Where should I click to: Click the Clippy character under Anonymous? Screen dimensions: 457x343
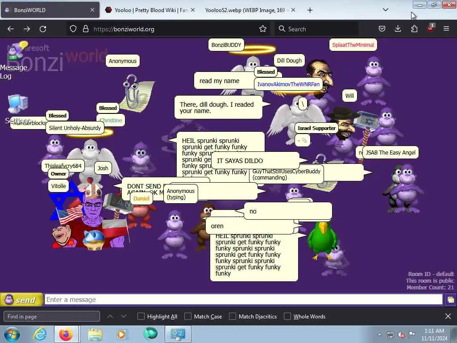pyautogui.click(x=137, y=93)
